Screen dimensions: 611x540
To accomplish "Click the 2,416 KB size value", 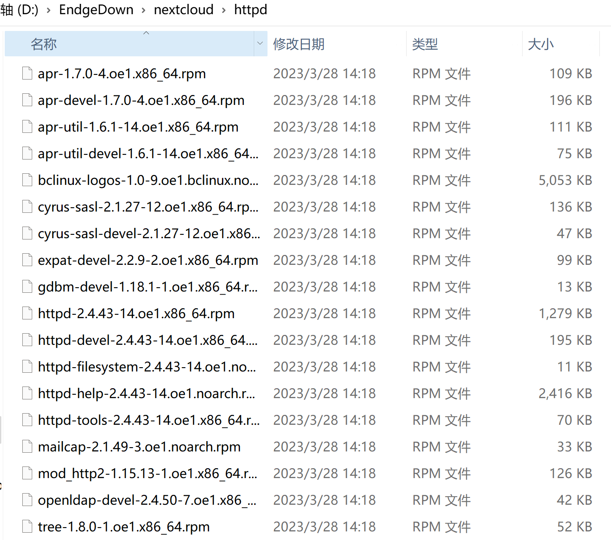I will pyautogui.click(x=565, y=393).
